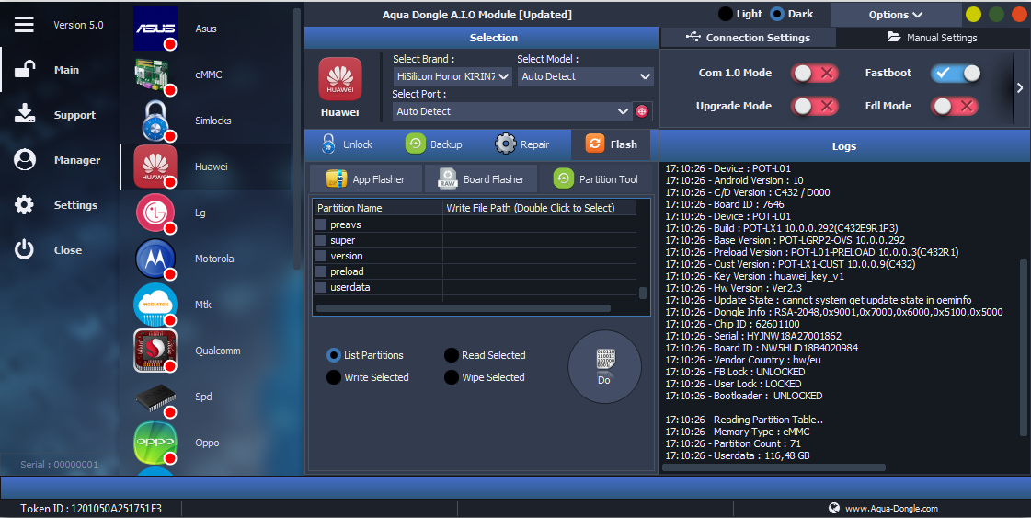This screenshot has height=518, width=1031.
Task: Select the Dark theme radio button
Action: pyautogui.click(x=777, y=14)
